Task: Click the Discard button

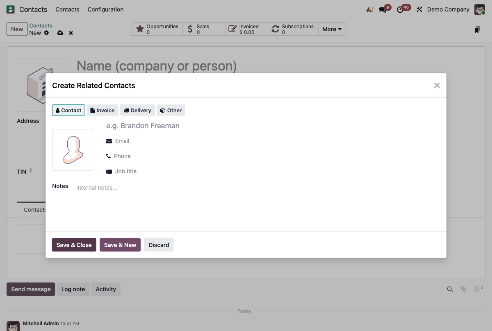Action: (x=159, y=245)
